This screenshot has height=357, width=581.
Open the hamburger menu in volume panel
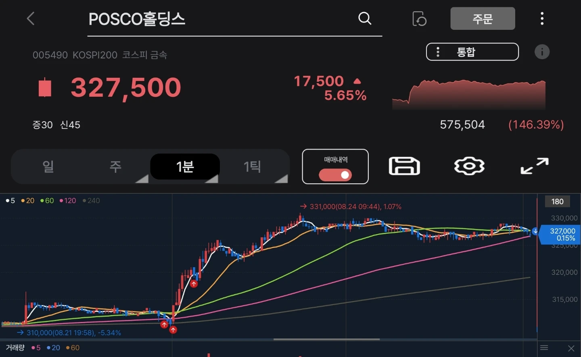point(544,348)
